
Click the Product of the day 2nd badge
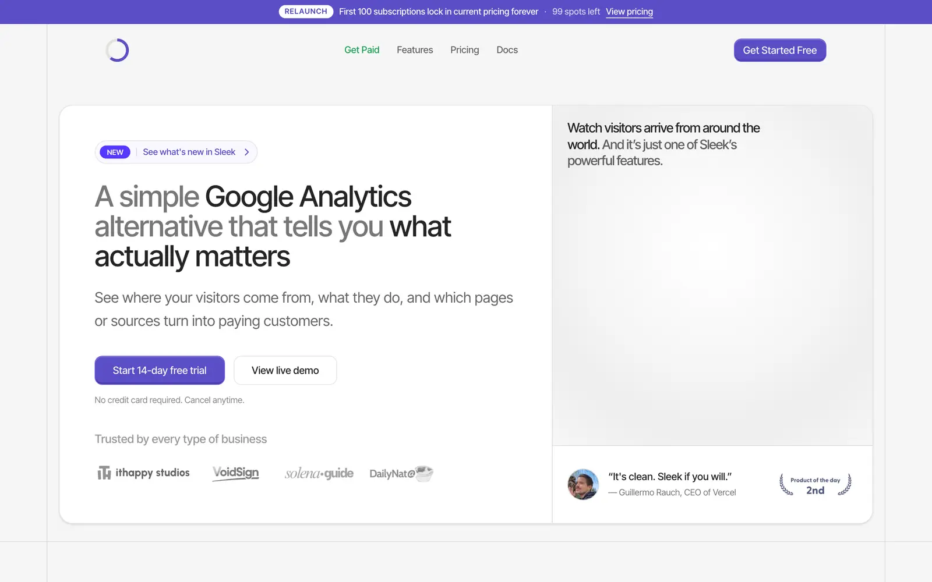(x=815, y=485)
